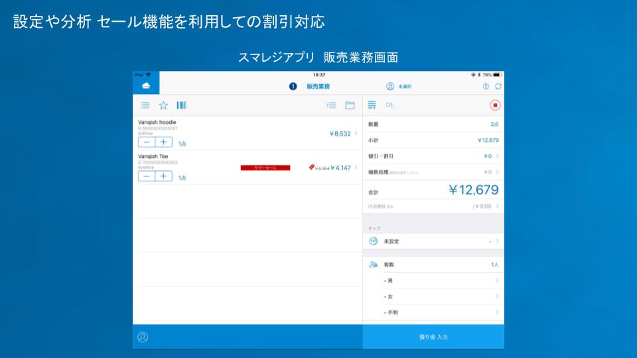Open the チップ 未設定 tip setting
Screen dimensions: 637x358
click(x=433, y=241)
